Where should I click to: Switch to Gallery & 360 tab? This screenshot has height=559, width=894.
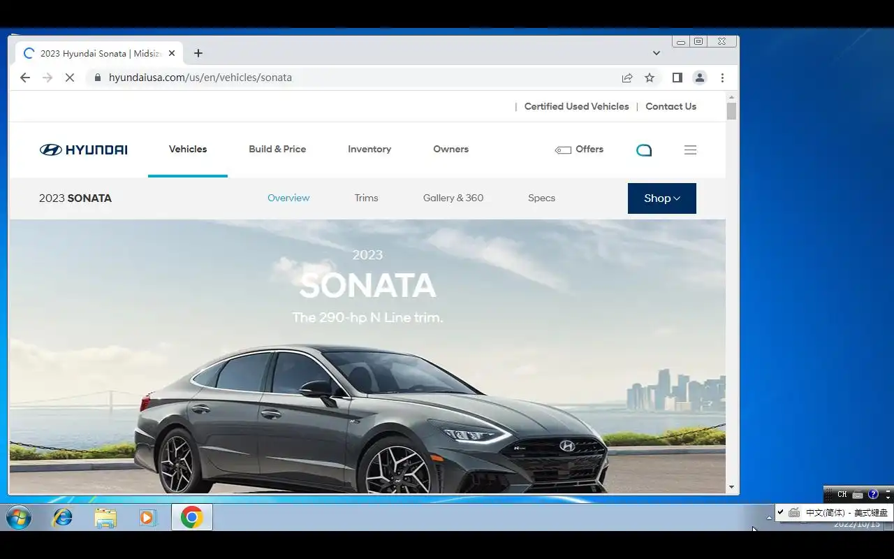click(x=453, y=198)
